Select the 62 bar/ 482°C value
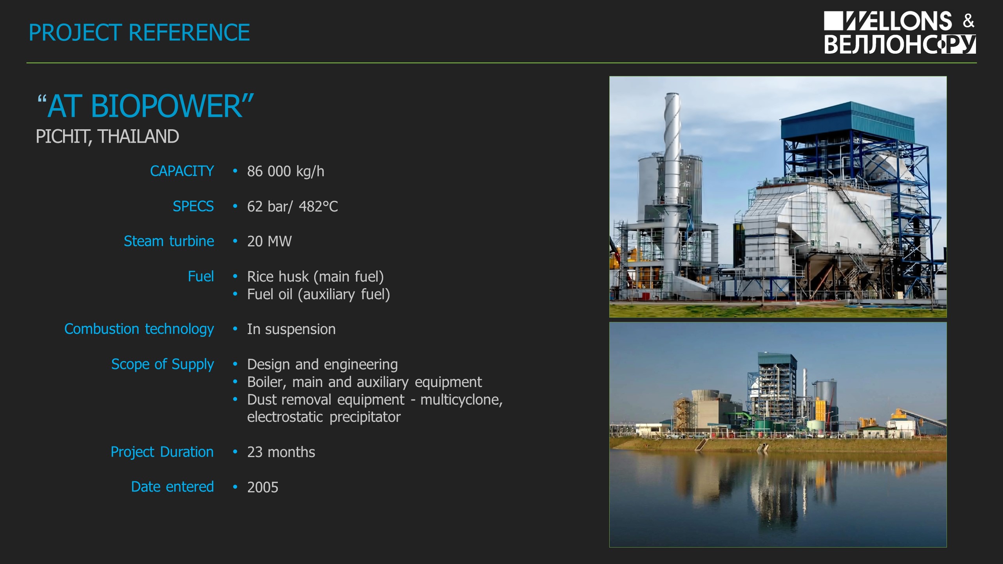Viewport: 1003px width, 564px height. click(292, 206)
